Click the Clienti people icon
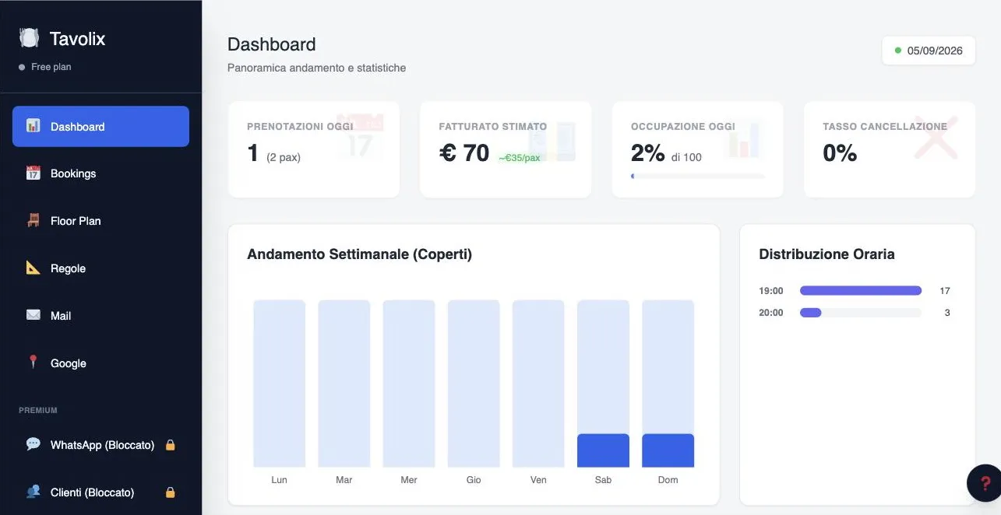The image size is (1001, 515). 33,492
